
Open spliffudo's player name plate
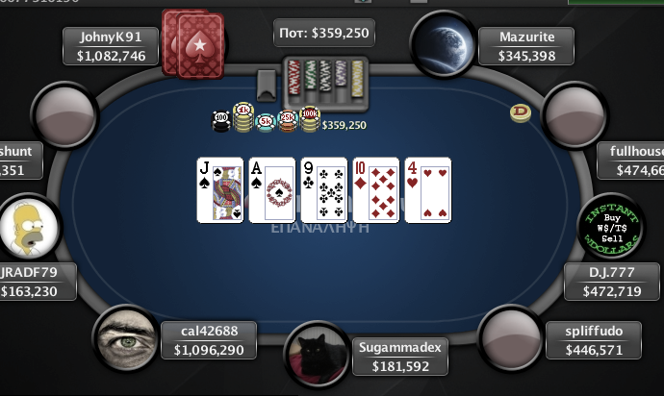594,340
